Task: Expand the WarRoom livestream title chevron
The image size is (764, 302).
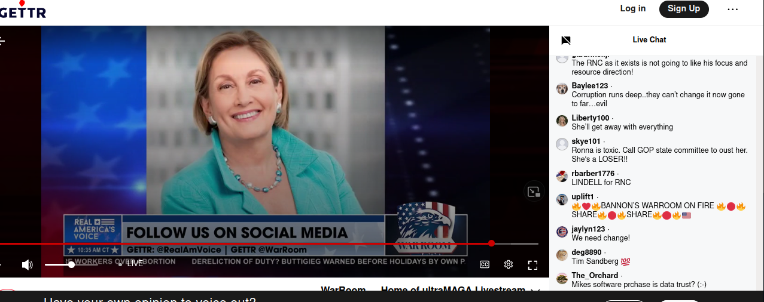Action: click(x=534, y=291)
